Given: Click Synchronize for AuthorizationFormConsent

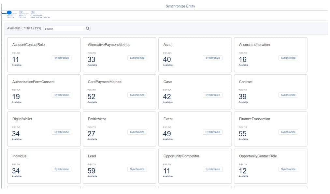Looking at the screenshot, I should pos(62,95).
